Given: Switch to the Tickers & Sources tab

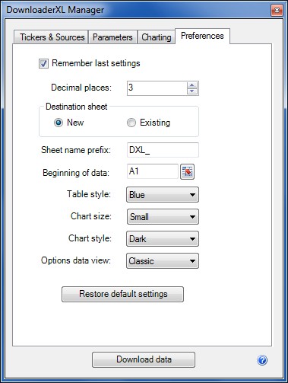Looking at the screenshot, I should click(x=51, y=37).
